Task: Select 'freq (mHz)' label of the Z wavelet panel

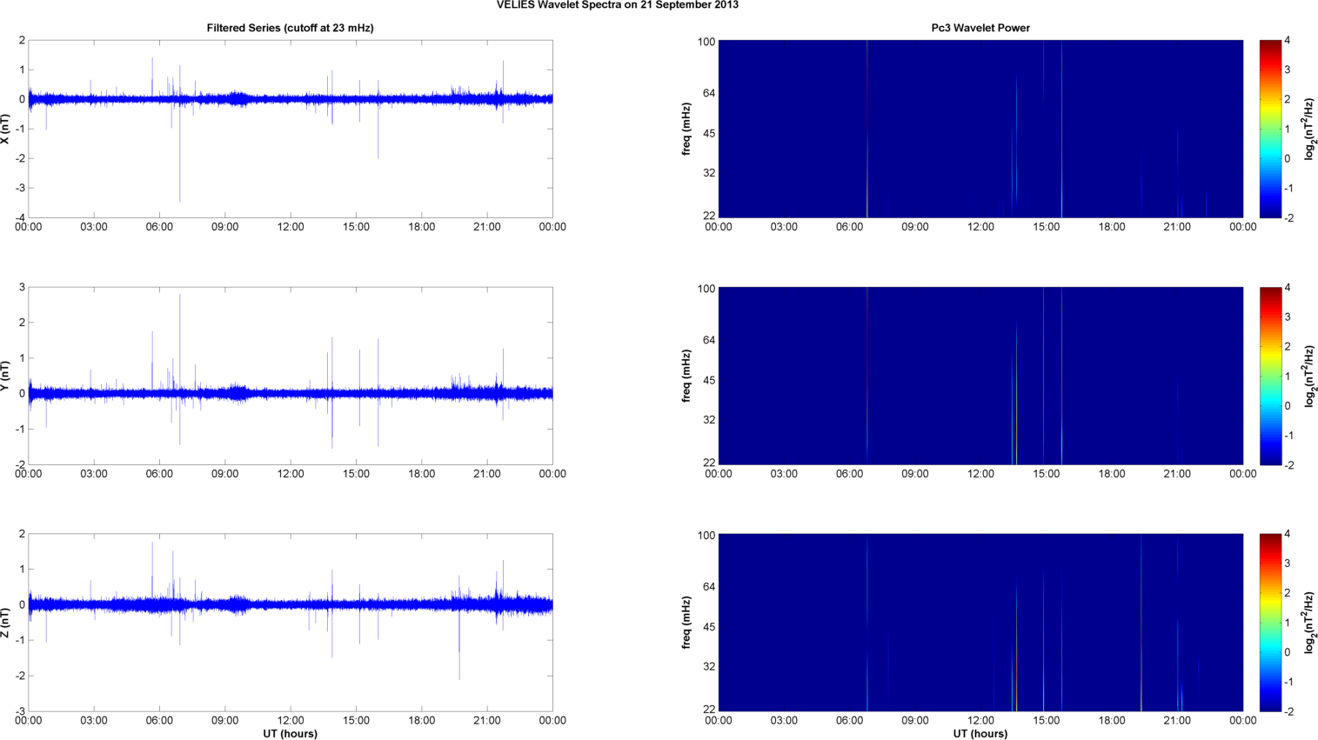Action: tap(686, 623)
